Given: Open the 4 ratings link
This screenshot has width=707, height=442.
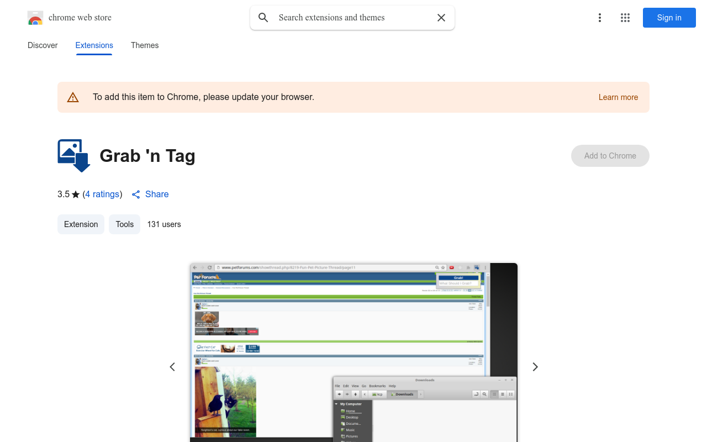Looking at the screenshot, I should tap(103, 194).
